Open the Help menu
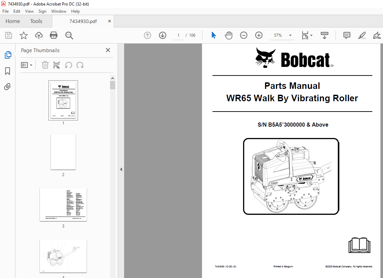 [75, 11]
